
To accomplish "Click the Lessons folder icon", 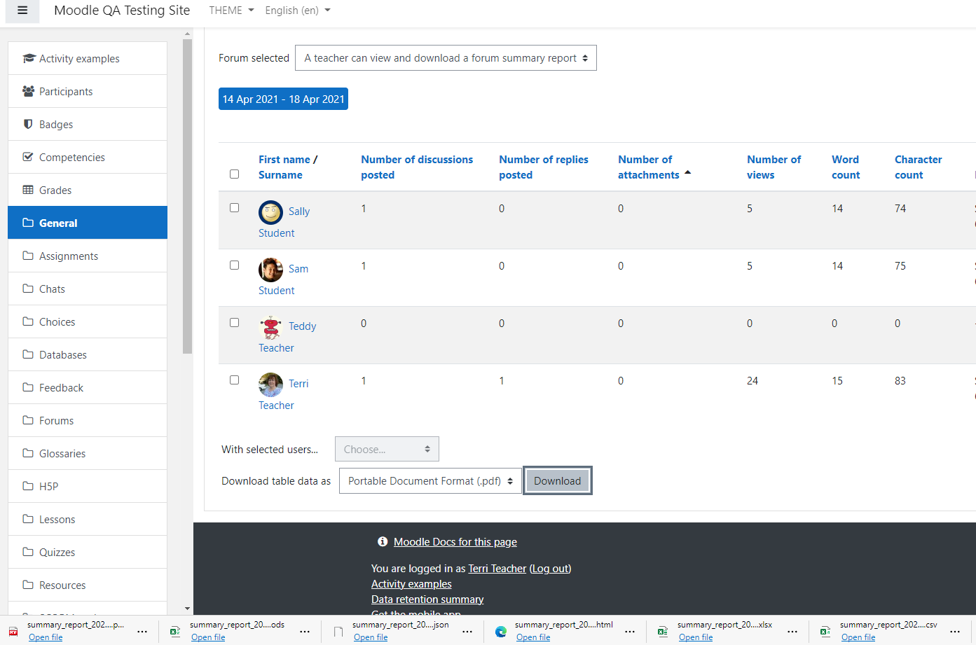I will coord(28,519).
